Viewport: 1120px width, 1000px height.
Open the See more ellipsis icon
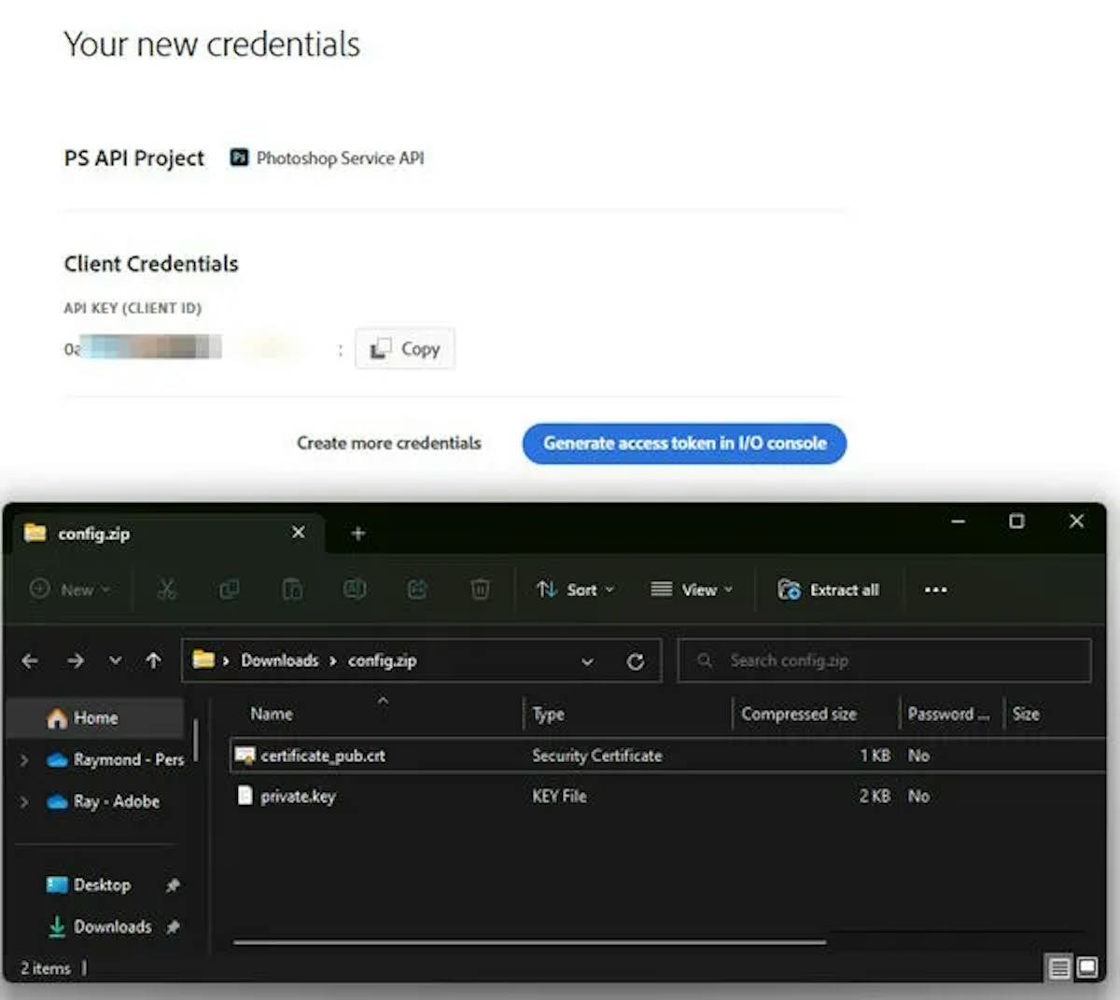pos(935,590)
